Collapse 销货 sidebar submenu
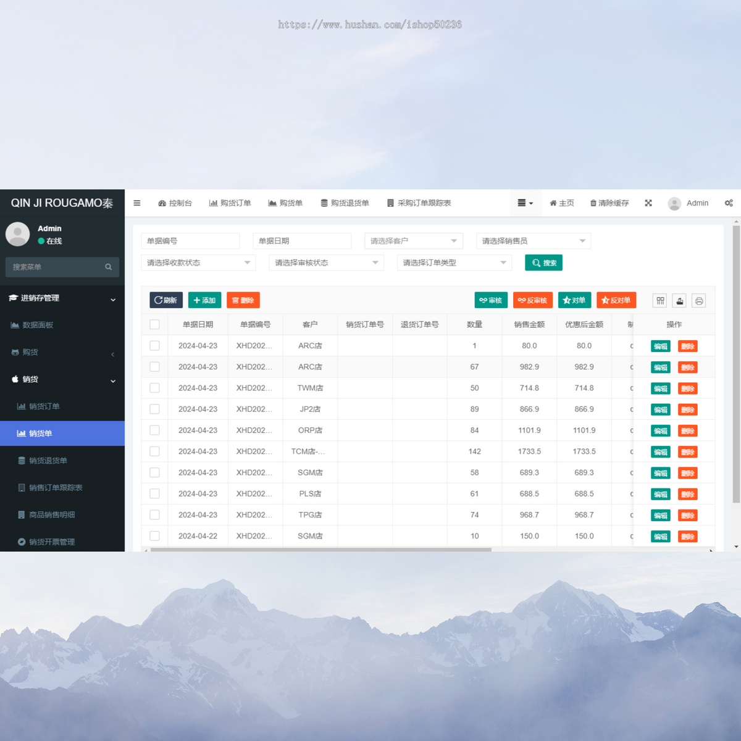This screenshot has height=741, width=741. pos(62,380)
